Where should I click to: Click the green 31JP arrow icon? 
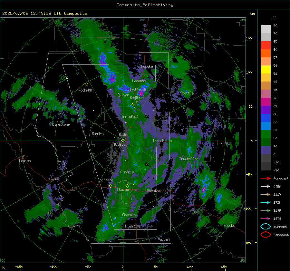pyautogui.click(x=266, y=210)
